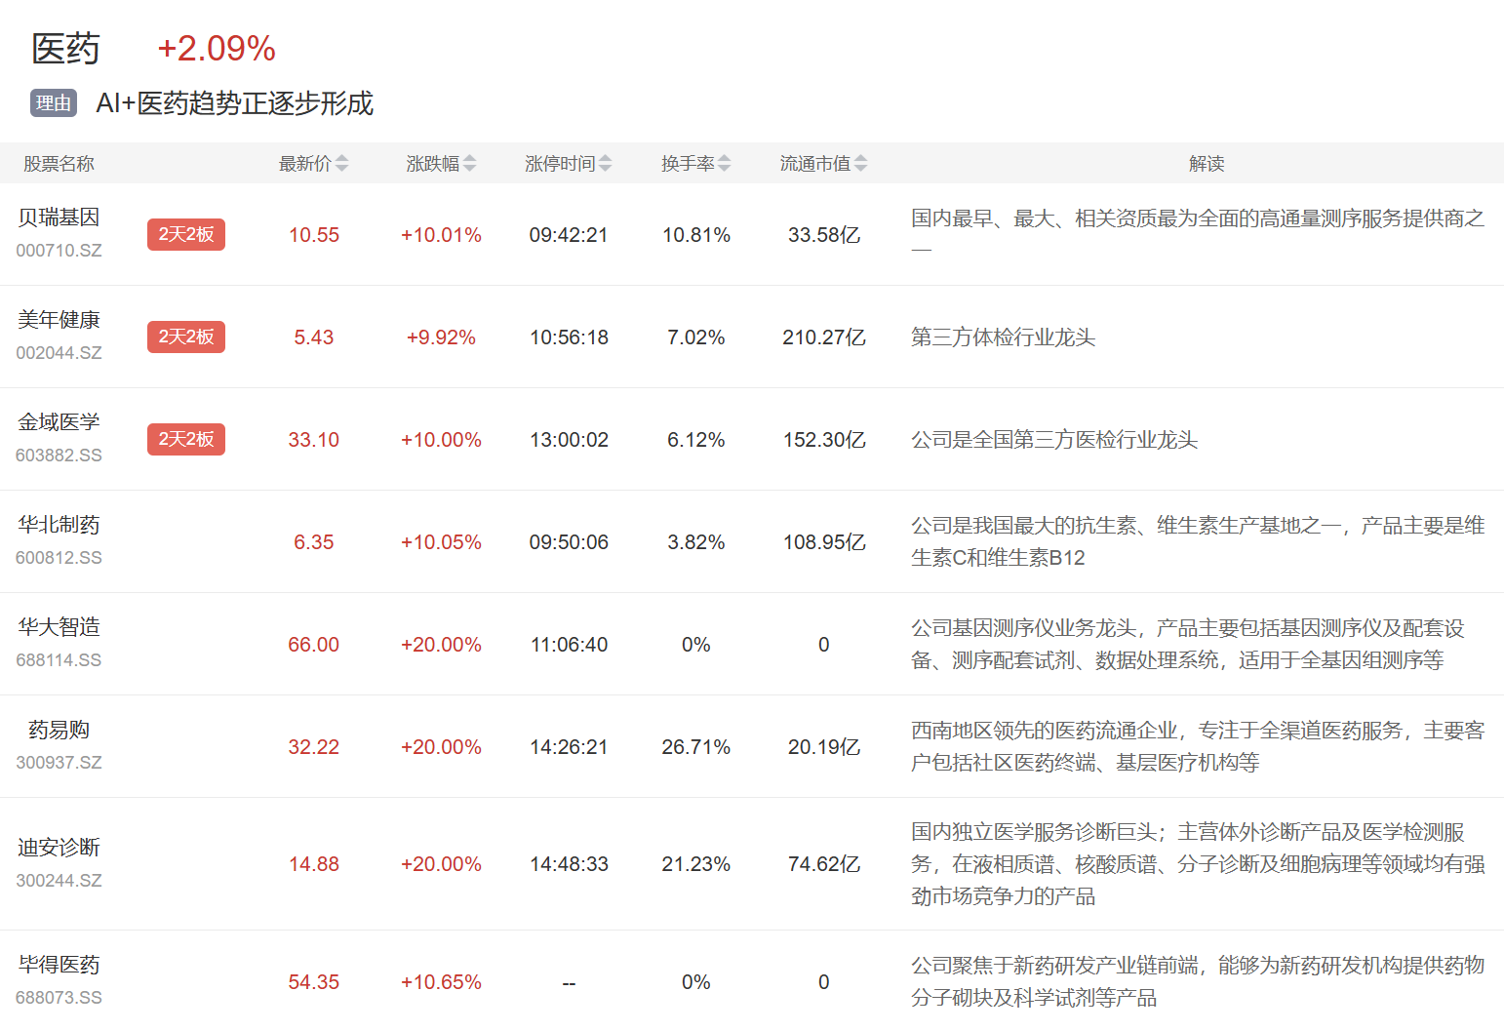The width and height of the screenshot is (1504, 1031).
Task: Click 2天2板 badge for 美年健康
Action: coord(186,337)
